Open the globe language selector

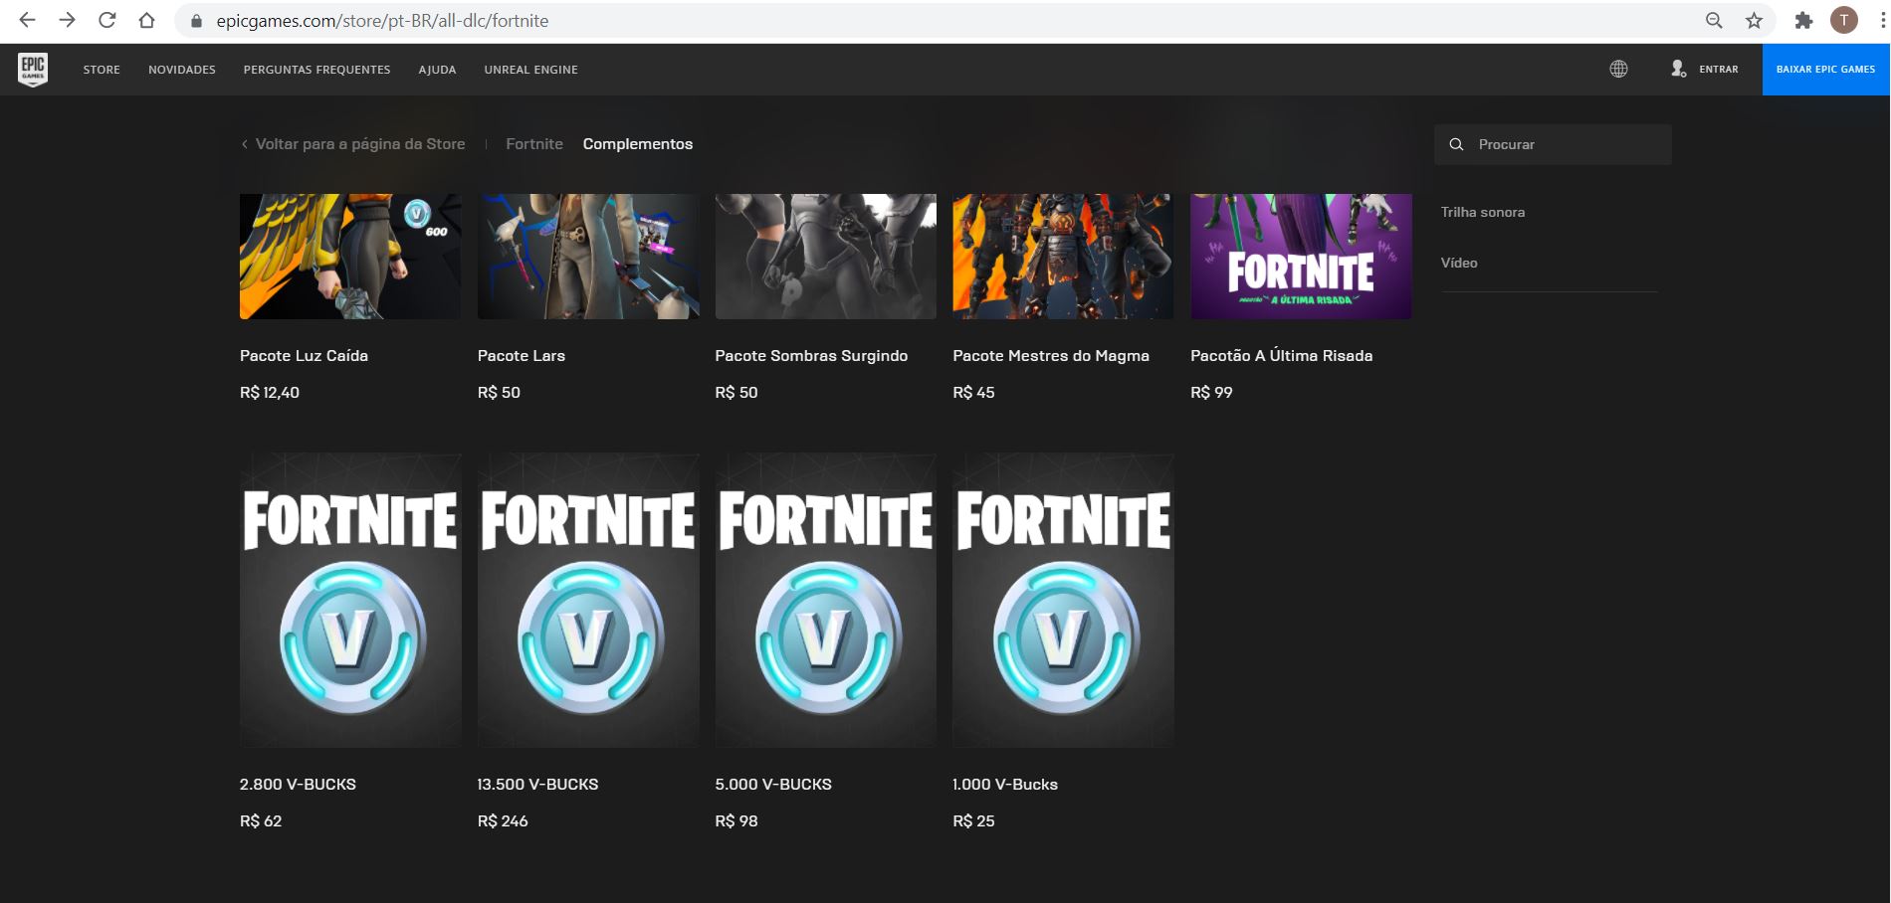coord(1618,69)
